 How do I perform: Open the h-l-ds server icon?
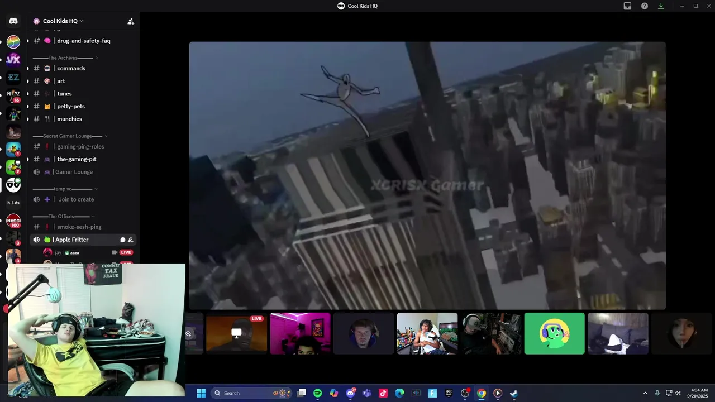pyautogui.click(x=13, y=203)
